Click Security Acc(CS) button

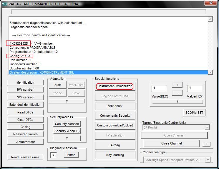[x=67, y=131]
